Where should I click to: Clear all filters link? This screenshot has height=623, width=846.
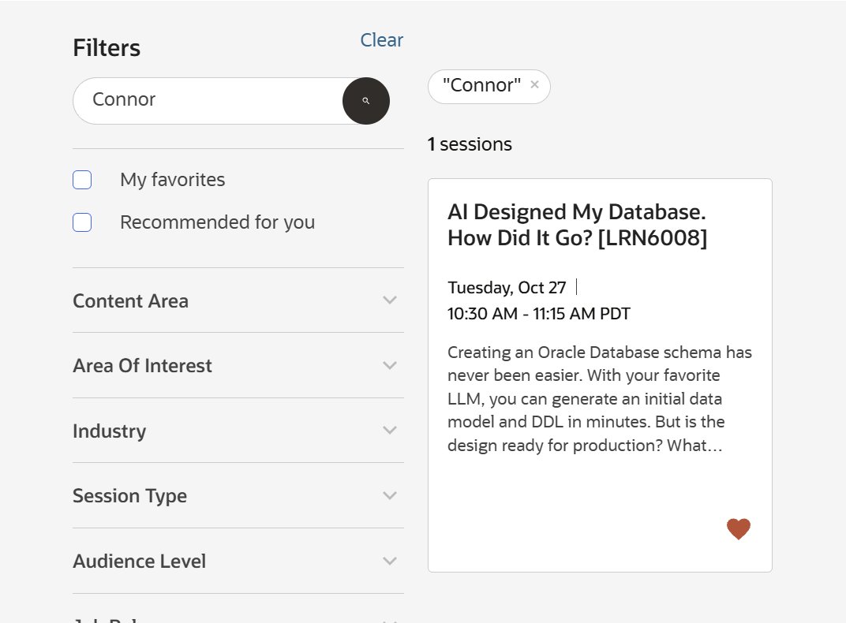click(381, 40)
